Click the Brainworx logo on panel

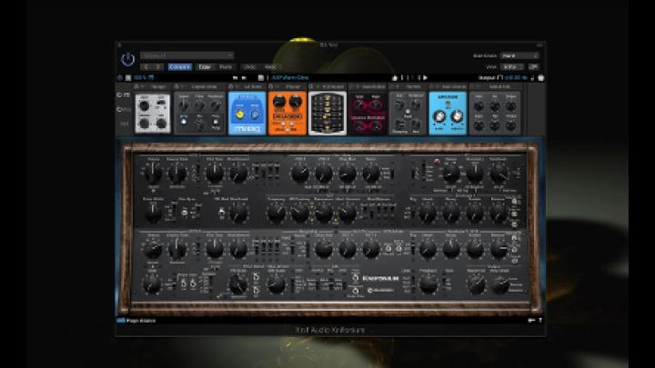point(380,290)
